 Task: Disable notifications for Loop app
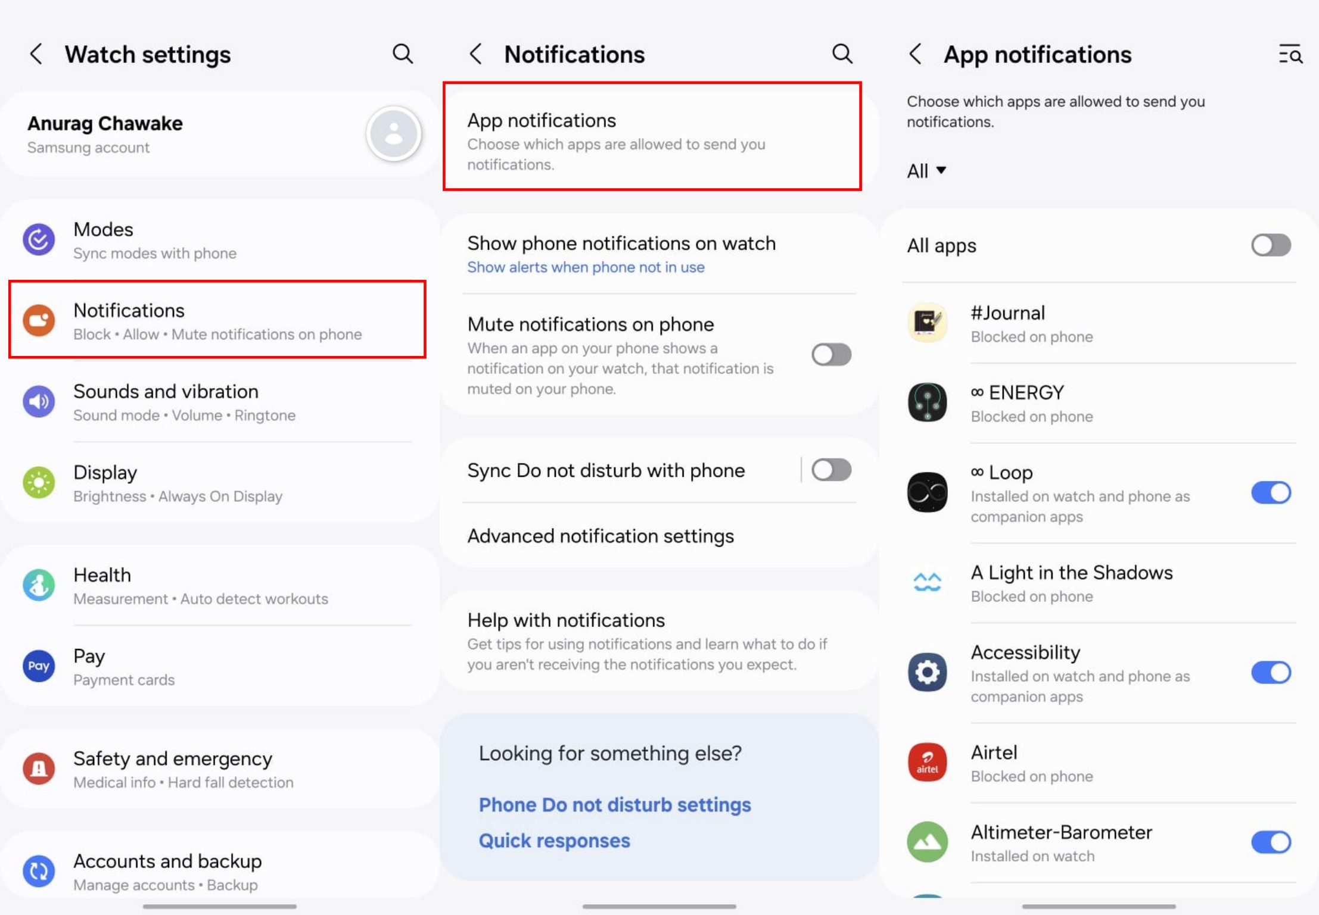pyautogui.click(x=1271, y=492)
